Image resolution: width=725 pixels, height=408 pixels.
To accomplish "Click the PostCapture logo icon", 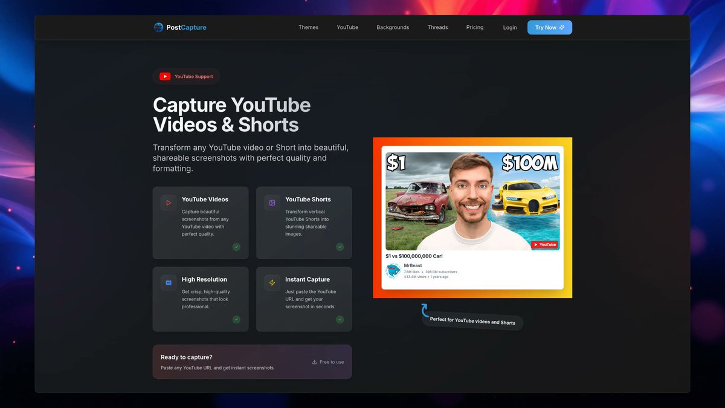I will (x=158, y=27).
